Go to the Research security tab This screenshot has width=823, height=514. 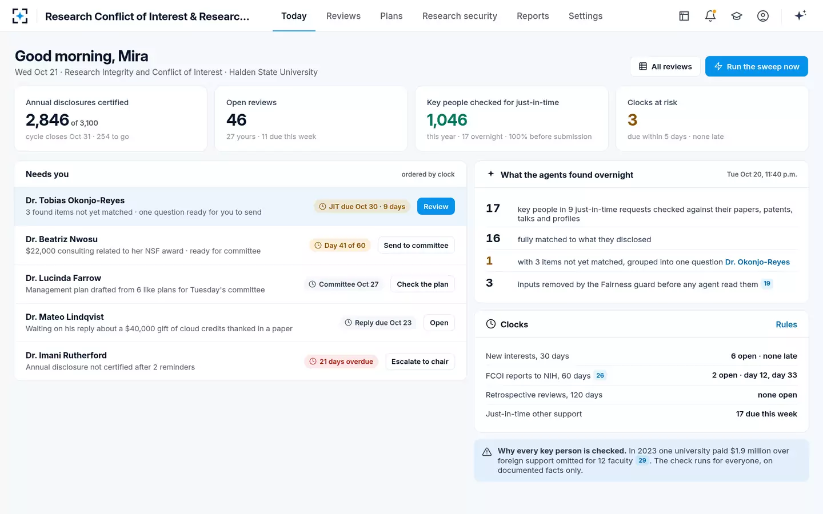(x=460, y=16)
